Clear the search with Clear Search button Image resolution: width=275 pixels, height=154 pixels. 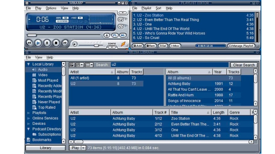click(244, 65)
